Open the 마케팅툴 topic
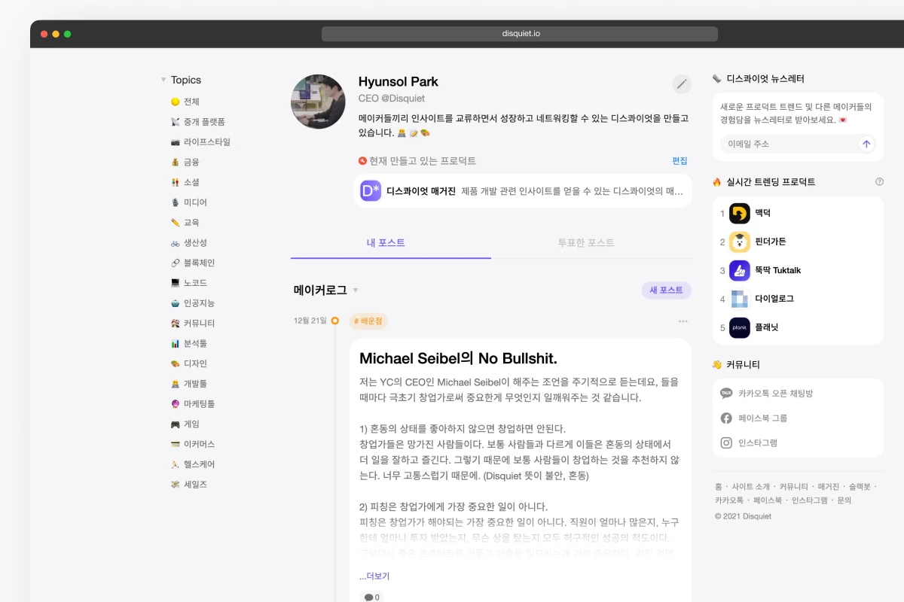Viewport: 904px width, 602px height. (193, 403)
